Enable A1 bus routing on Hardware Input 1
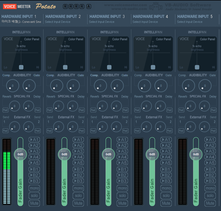The image size is (221, 211). tap(34, 140)
